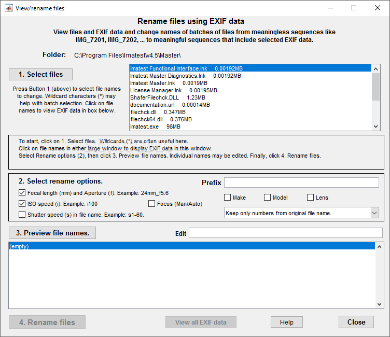Click View all EXIF data button
390x337 pixels.
click(x=201, y=322)
